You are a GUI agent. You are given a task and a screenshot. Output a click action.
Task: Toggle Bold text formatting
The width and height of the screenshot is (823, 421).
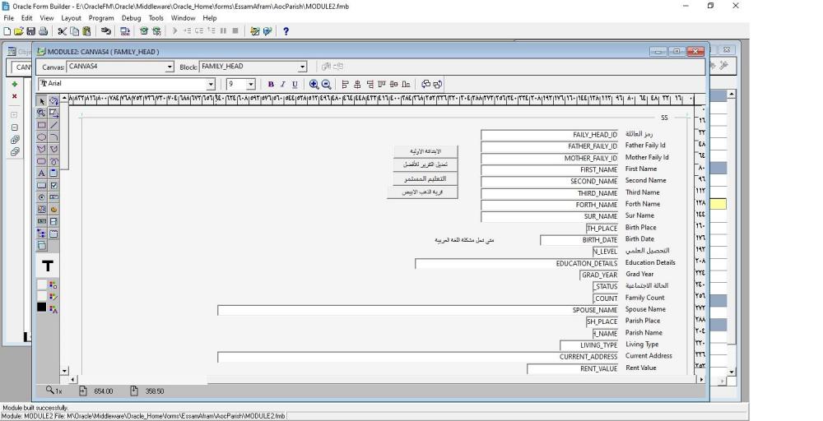click(271, 84)
